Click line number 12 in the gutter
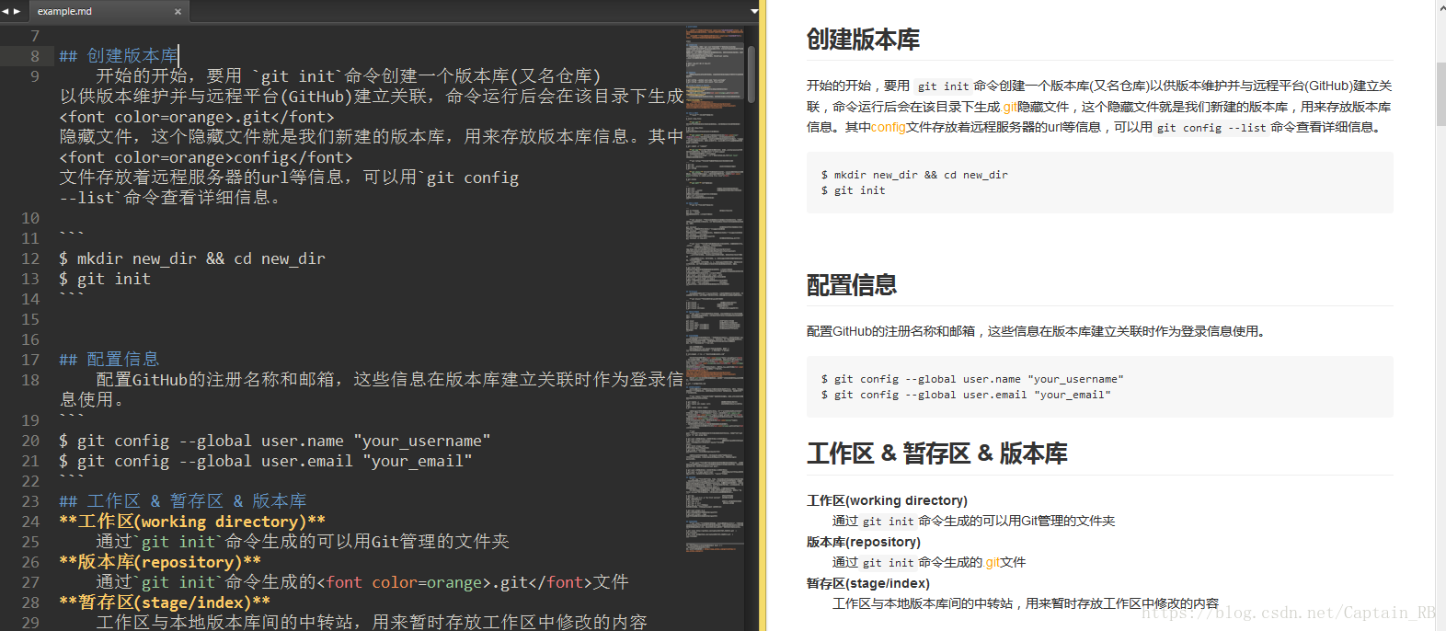Screen dimensions: 1446x631 tap(30, 259)
